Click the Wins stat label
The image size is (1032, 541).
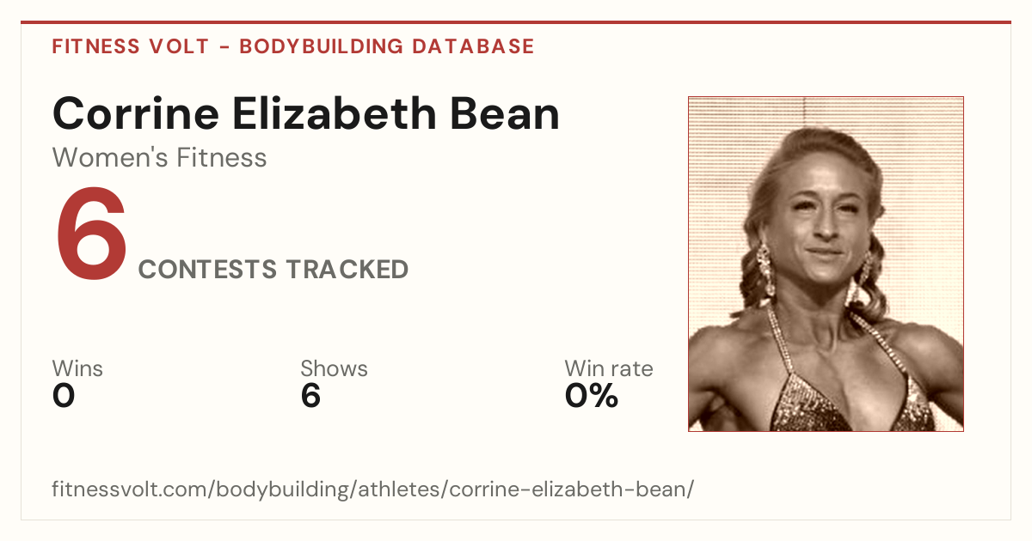click(77, 368)
